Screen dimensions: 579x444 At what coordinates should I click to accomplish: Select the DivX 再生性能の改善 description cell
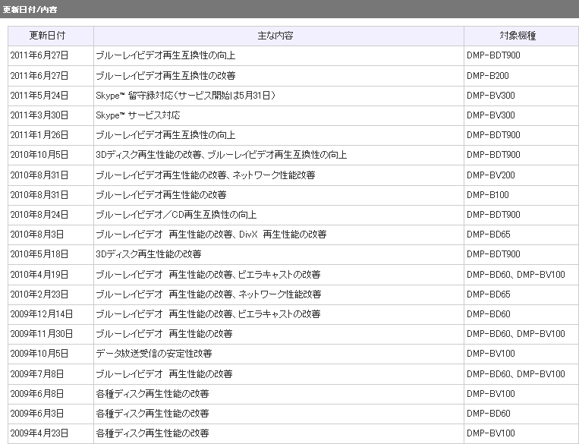pyautogui.click(x=278, y=235)
